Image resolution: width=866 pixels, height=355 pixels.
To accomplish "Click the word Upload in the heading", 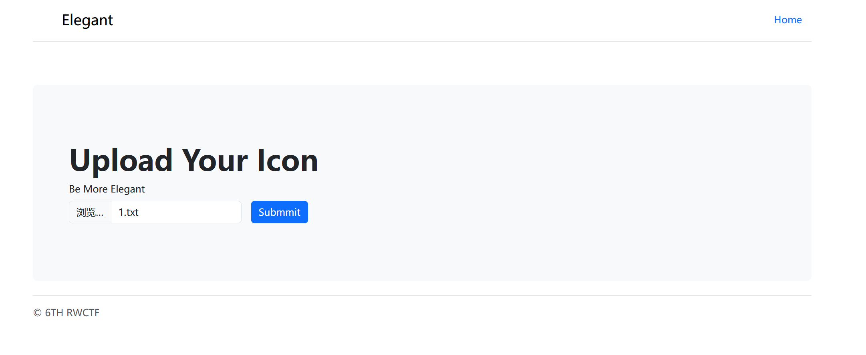I will coord(121,160).
